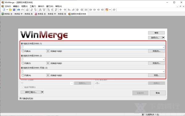
Task: Expand the 文件夹过滤器 *.* combo box
Action: click(x=72, y=83)
